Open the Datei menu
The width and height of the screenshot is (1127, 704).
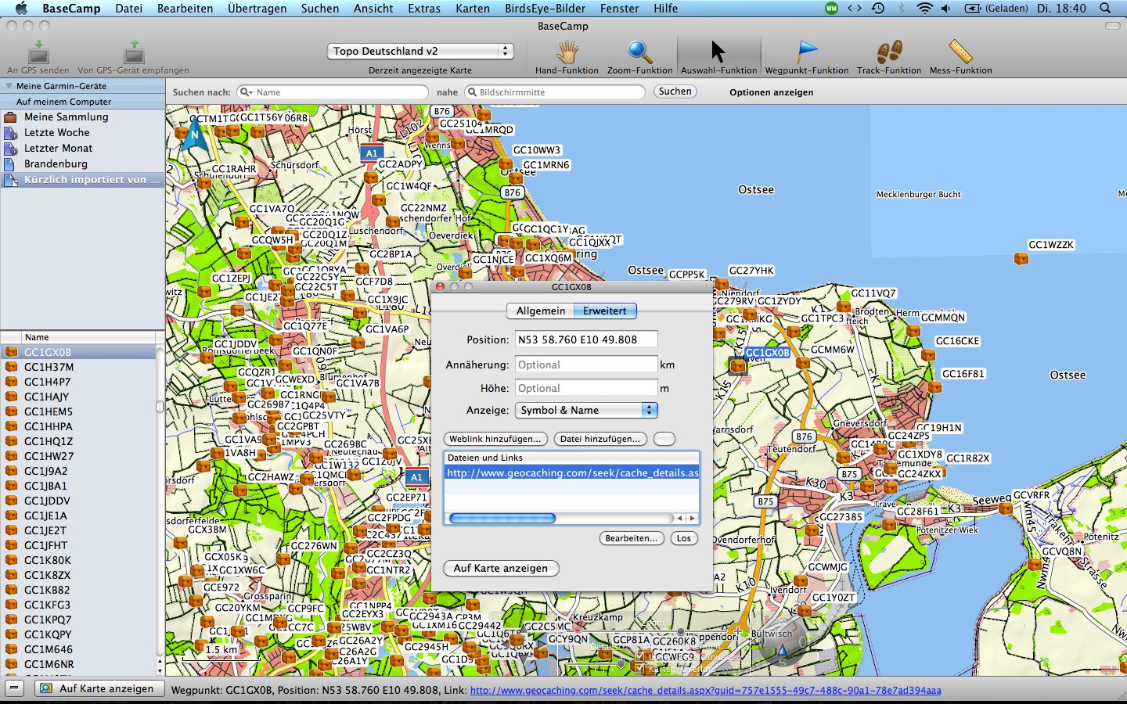click(128, 9)
